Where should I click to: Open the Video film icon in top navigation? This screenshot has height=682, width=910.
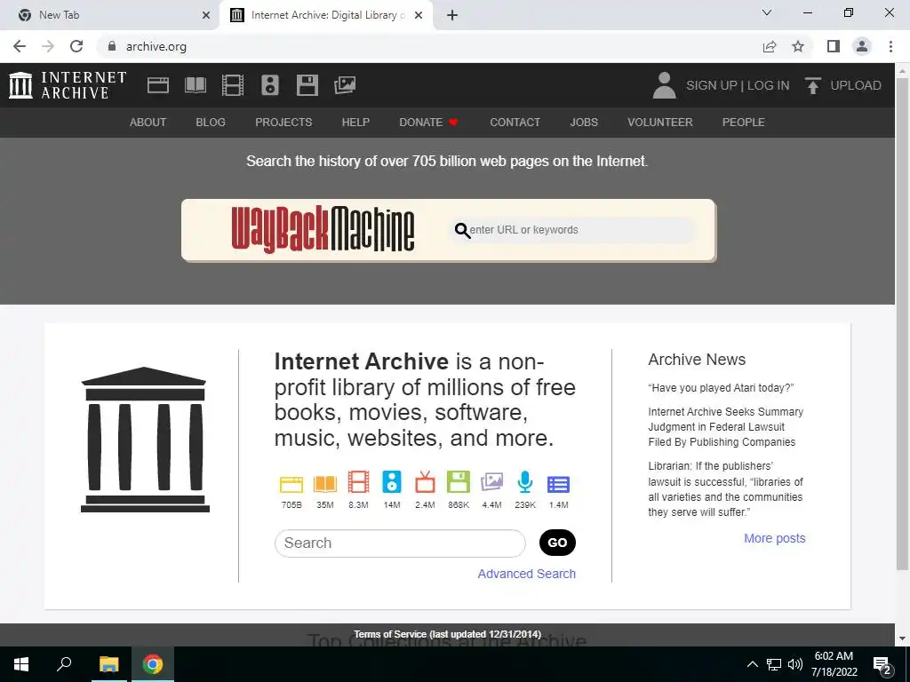233,85
